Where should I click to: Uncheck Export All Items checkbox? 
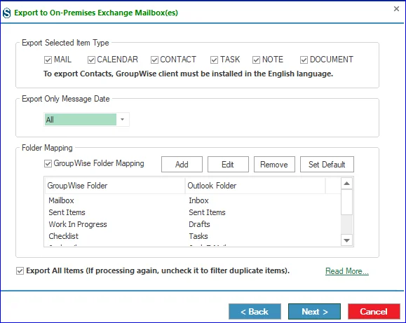(20, 271)
